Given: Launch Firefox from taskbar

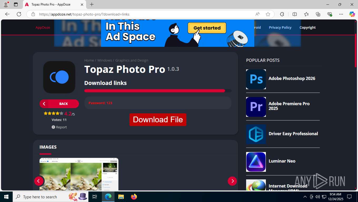Looking at the screenshot, I should (x=134, y=197).
